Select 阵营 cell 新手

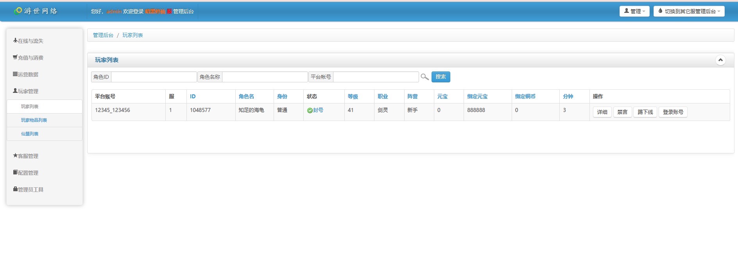tap(412, 110)
